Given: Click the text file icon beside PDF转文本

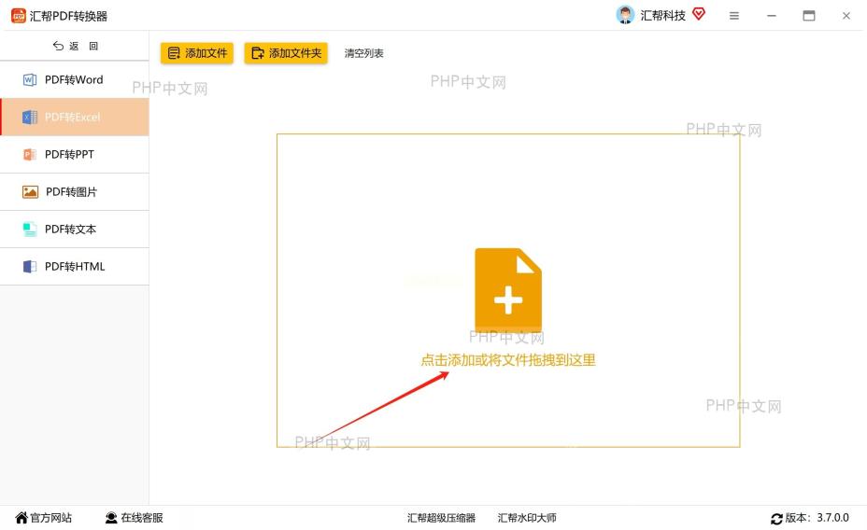Looking at the screenshot, I should coord(29,230).
